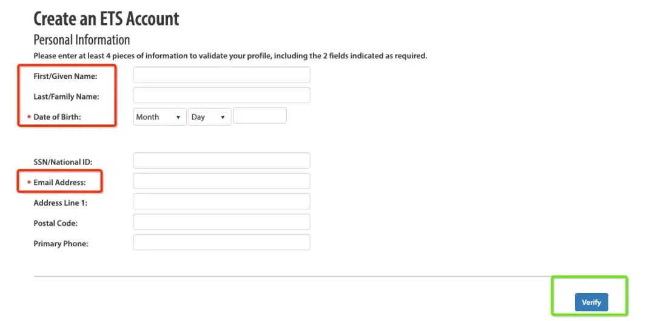This screenshot has height=321, width=655.
Task: Click the "First/Given Name:" label
Action: [x=65, y=76]
